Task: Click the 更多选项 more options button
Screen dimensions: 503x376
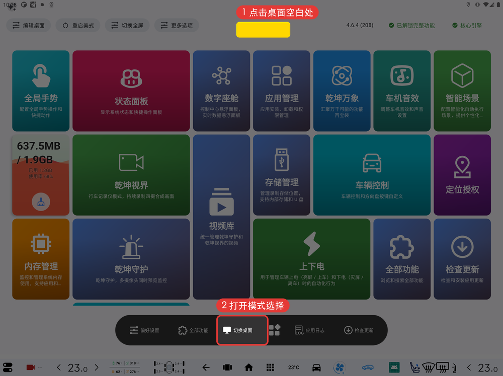Action: (x=177, y=25)
